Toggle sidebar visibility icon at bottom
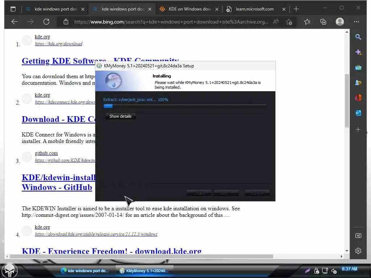Viewport: 371px width, 278px height. click(358, 235)
